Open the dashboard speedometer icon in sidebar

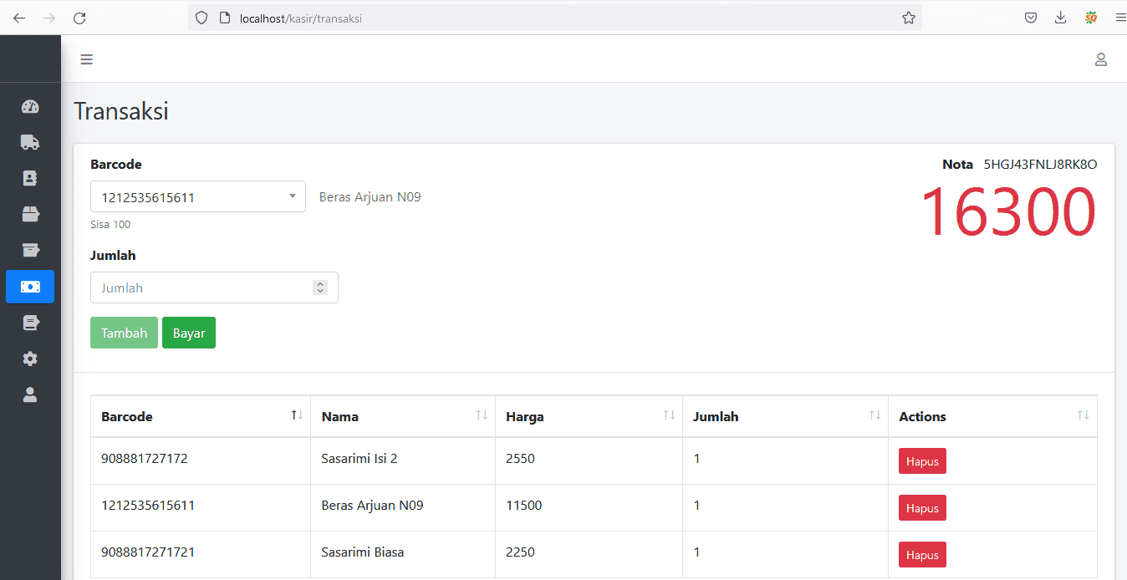(x=30, y=106)
